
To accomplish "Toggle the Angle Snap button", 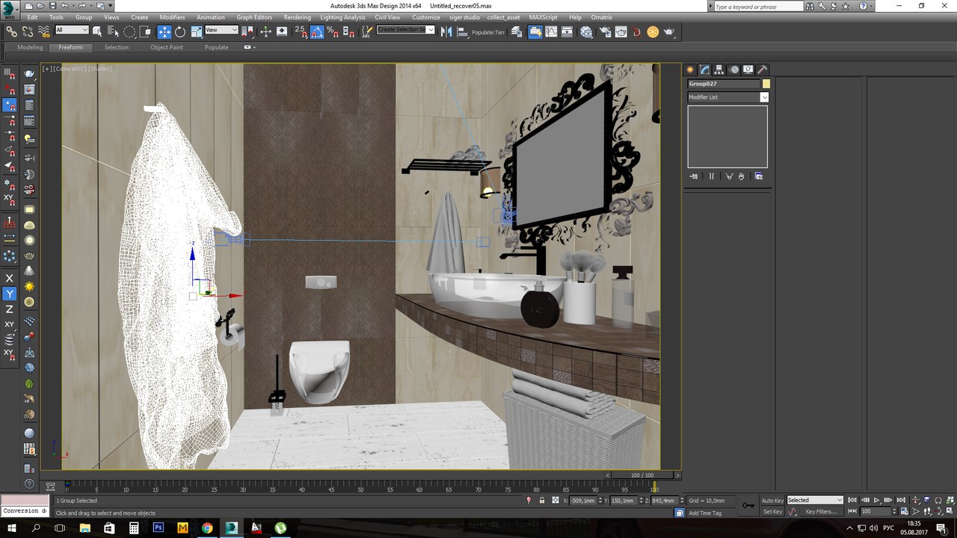I will [317, 32].
